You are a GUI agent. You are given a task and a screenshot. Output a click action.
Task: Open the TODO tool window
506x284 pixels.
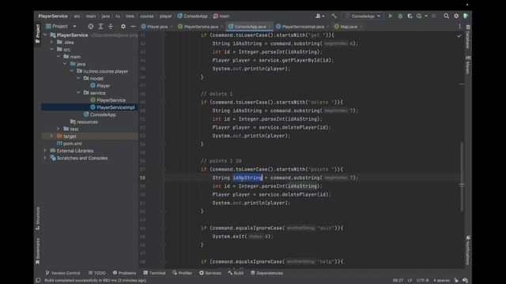96,273
